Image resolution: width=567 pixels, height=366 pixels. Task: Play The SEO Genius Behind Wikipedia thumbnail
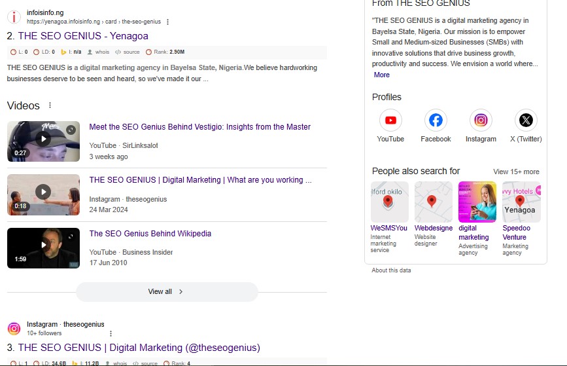tap(43, 248)
